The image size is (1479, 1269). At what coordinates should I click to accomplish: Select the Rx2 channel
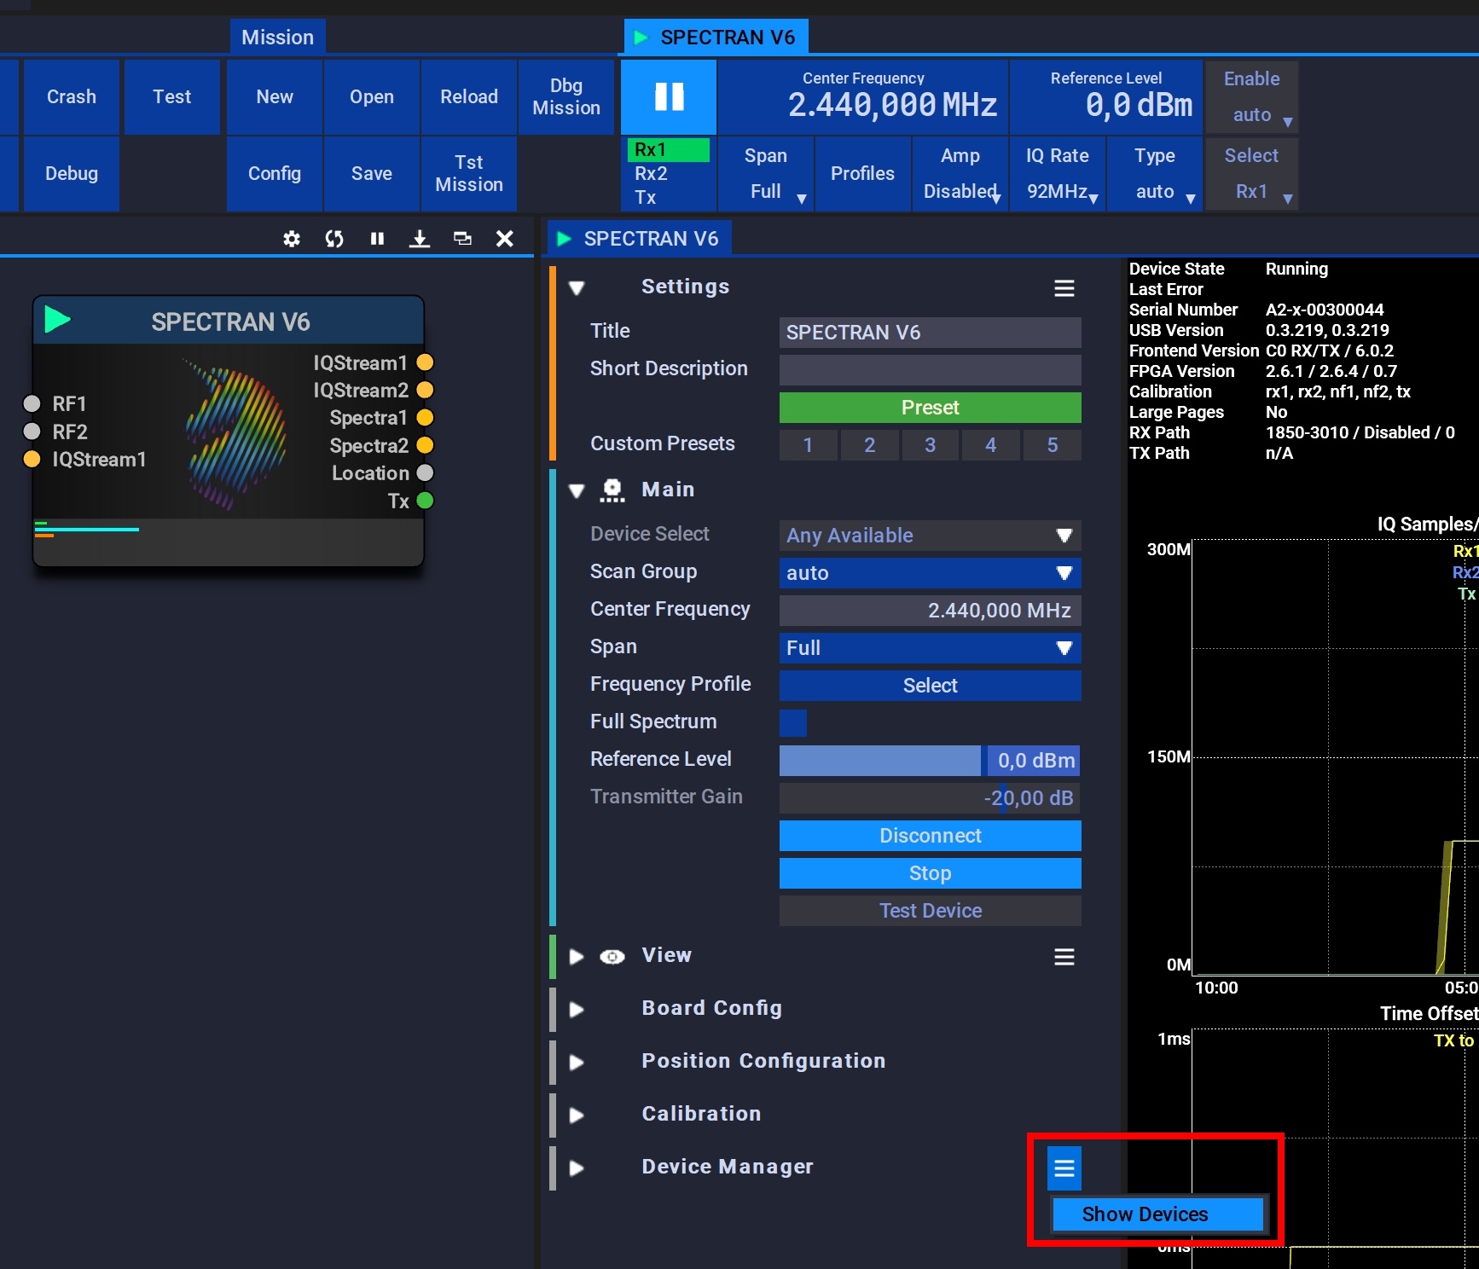tap(669, 174)
